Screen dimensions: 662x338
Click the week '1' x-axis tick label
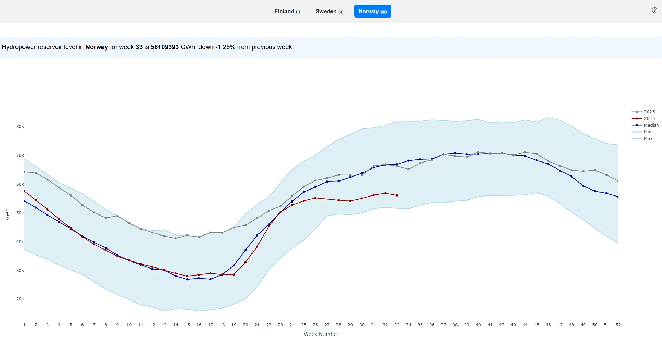24,325
